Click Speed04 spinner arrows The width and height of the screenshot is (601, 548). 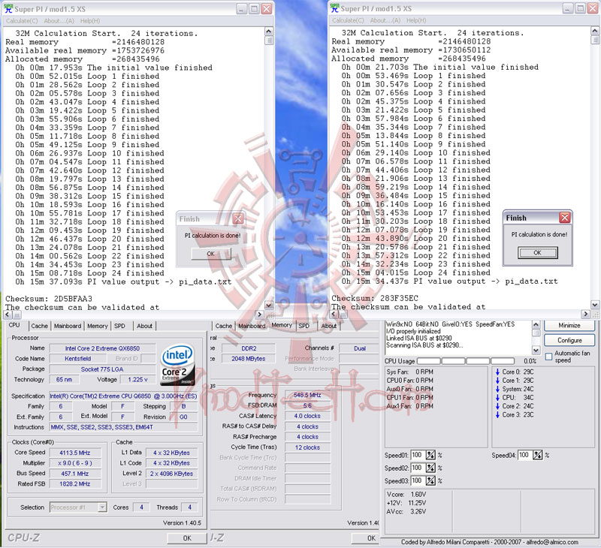538,455
